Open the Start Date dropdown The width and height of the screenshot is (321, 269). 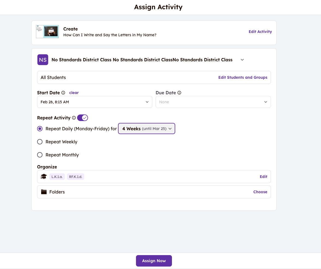(95, 102)
